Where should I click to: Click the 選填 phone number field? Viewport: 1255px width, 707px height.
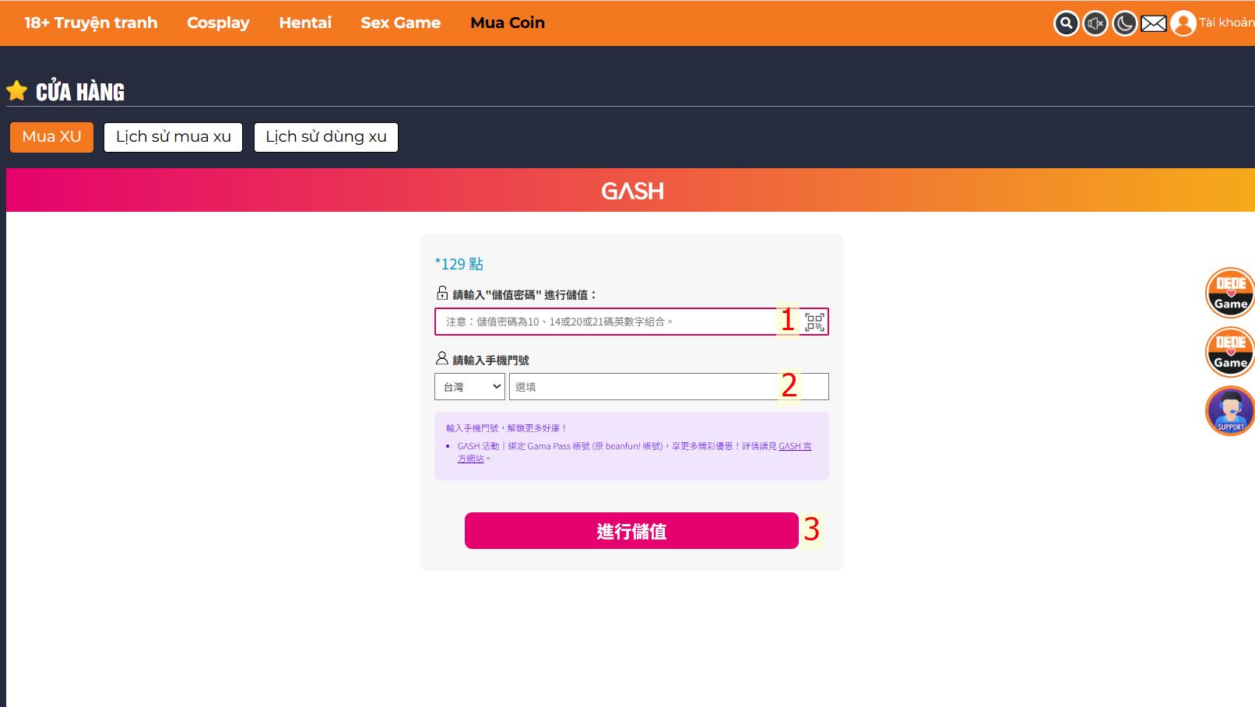click(x=642, y=387)
